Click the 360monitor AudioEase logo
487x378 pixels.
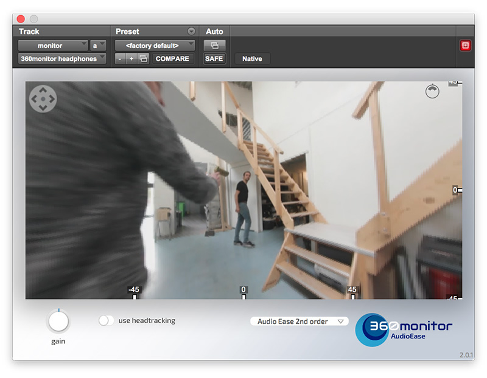tap(404, 329)
